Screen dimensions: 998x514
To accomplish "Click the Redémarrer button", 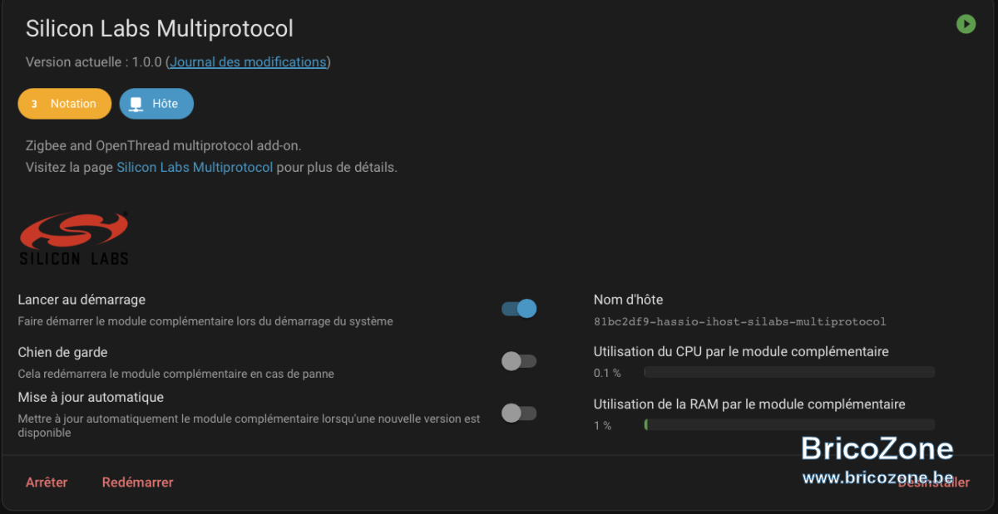I will click(137, 482).
